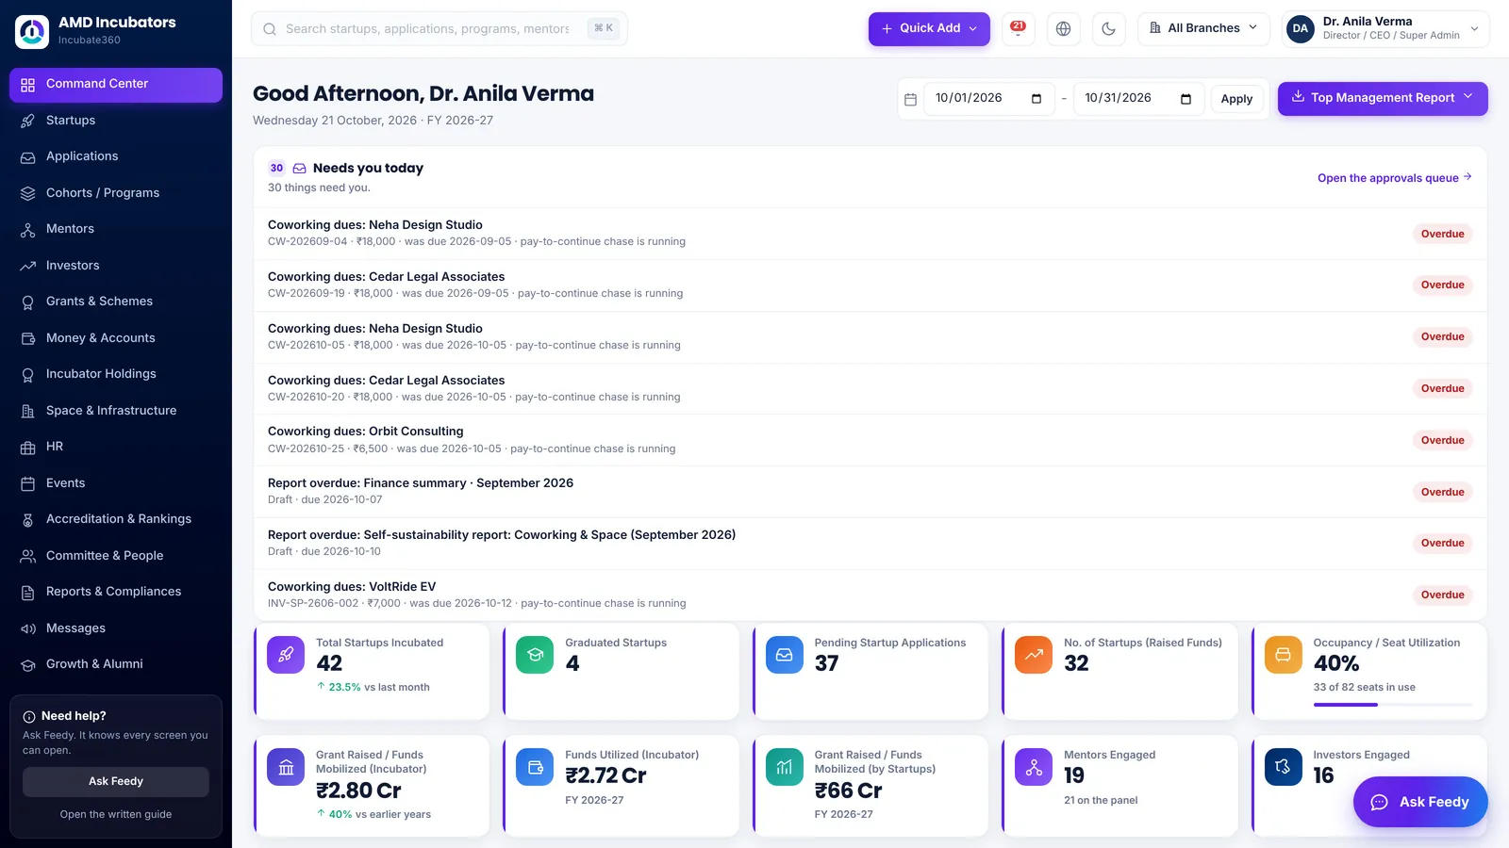This screenshot has width=1509, height=848.
Task: Click the globe language icon
Action: tap(1063, 28)
